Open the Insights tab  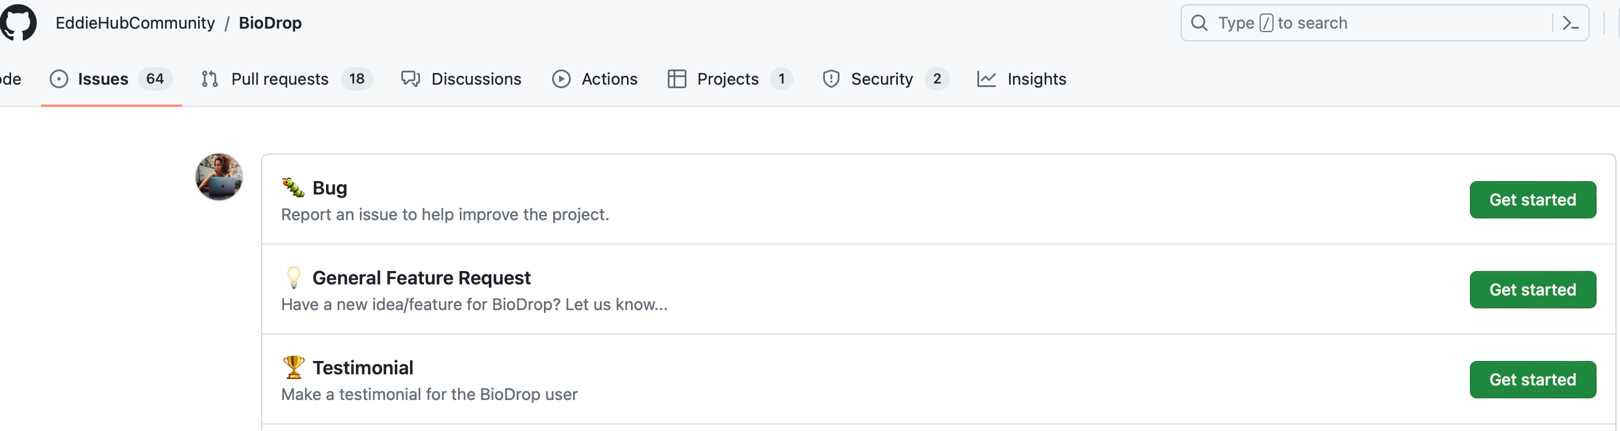click(1022, 79)
